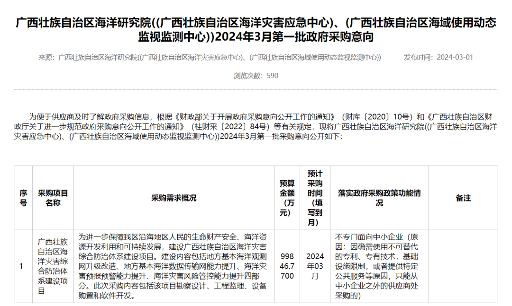512x306 pixels.
Task: Click the policy cell starting 不专门面向中小企业
Action: [x=379, y=266]
